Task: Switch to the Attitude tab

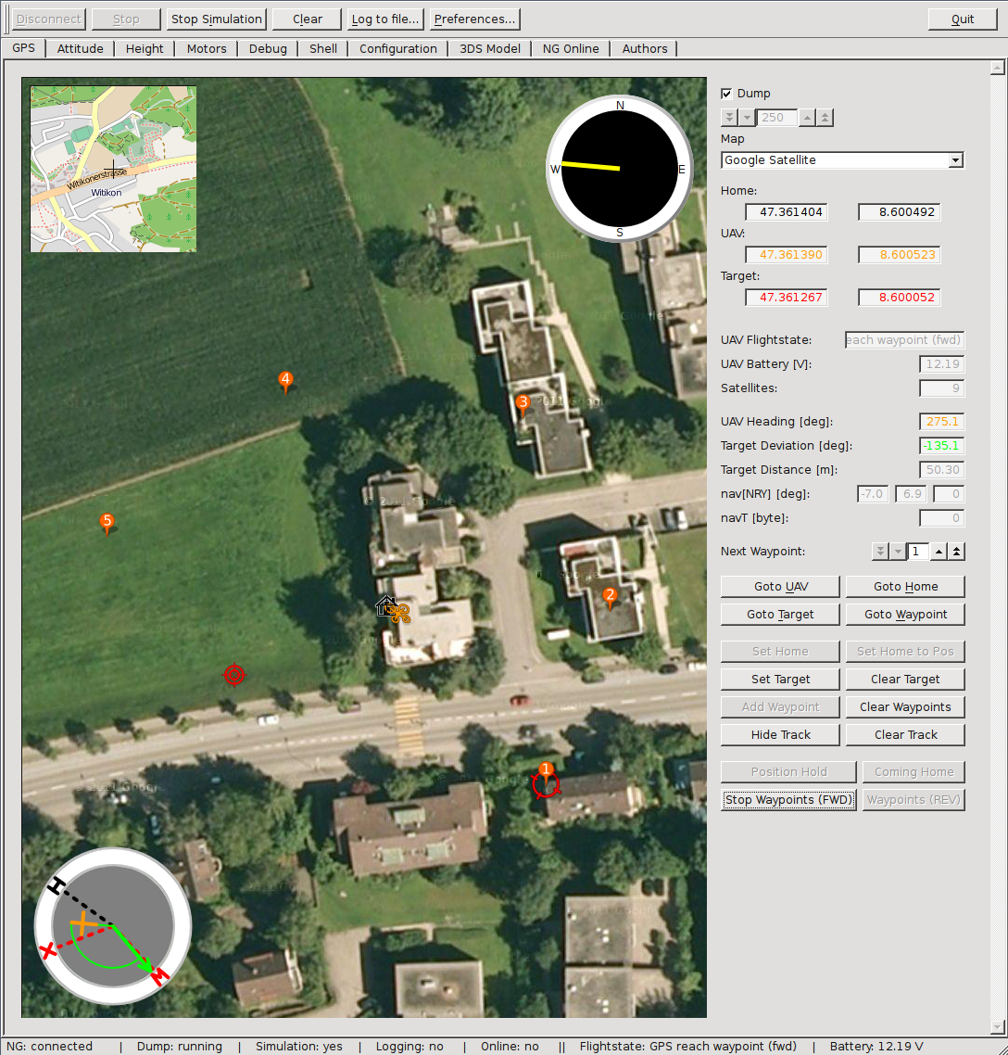Action: pyautogui.click(x=80, y=48)
